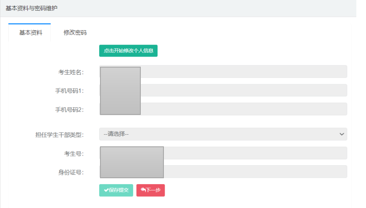Click the 保存提交 button

[x=116, y=190]
